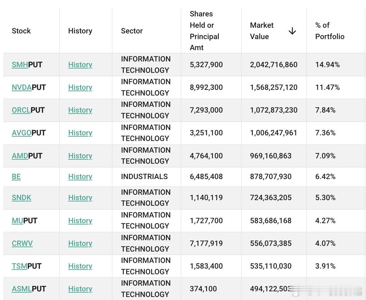View History for the AVGO PUT row
The image size is (366, 300).
coord(80,133)
